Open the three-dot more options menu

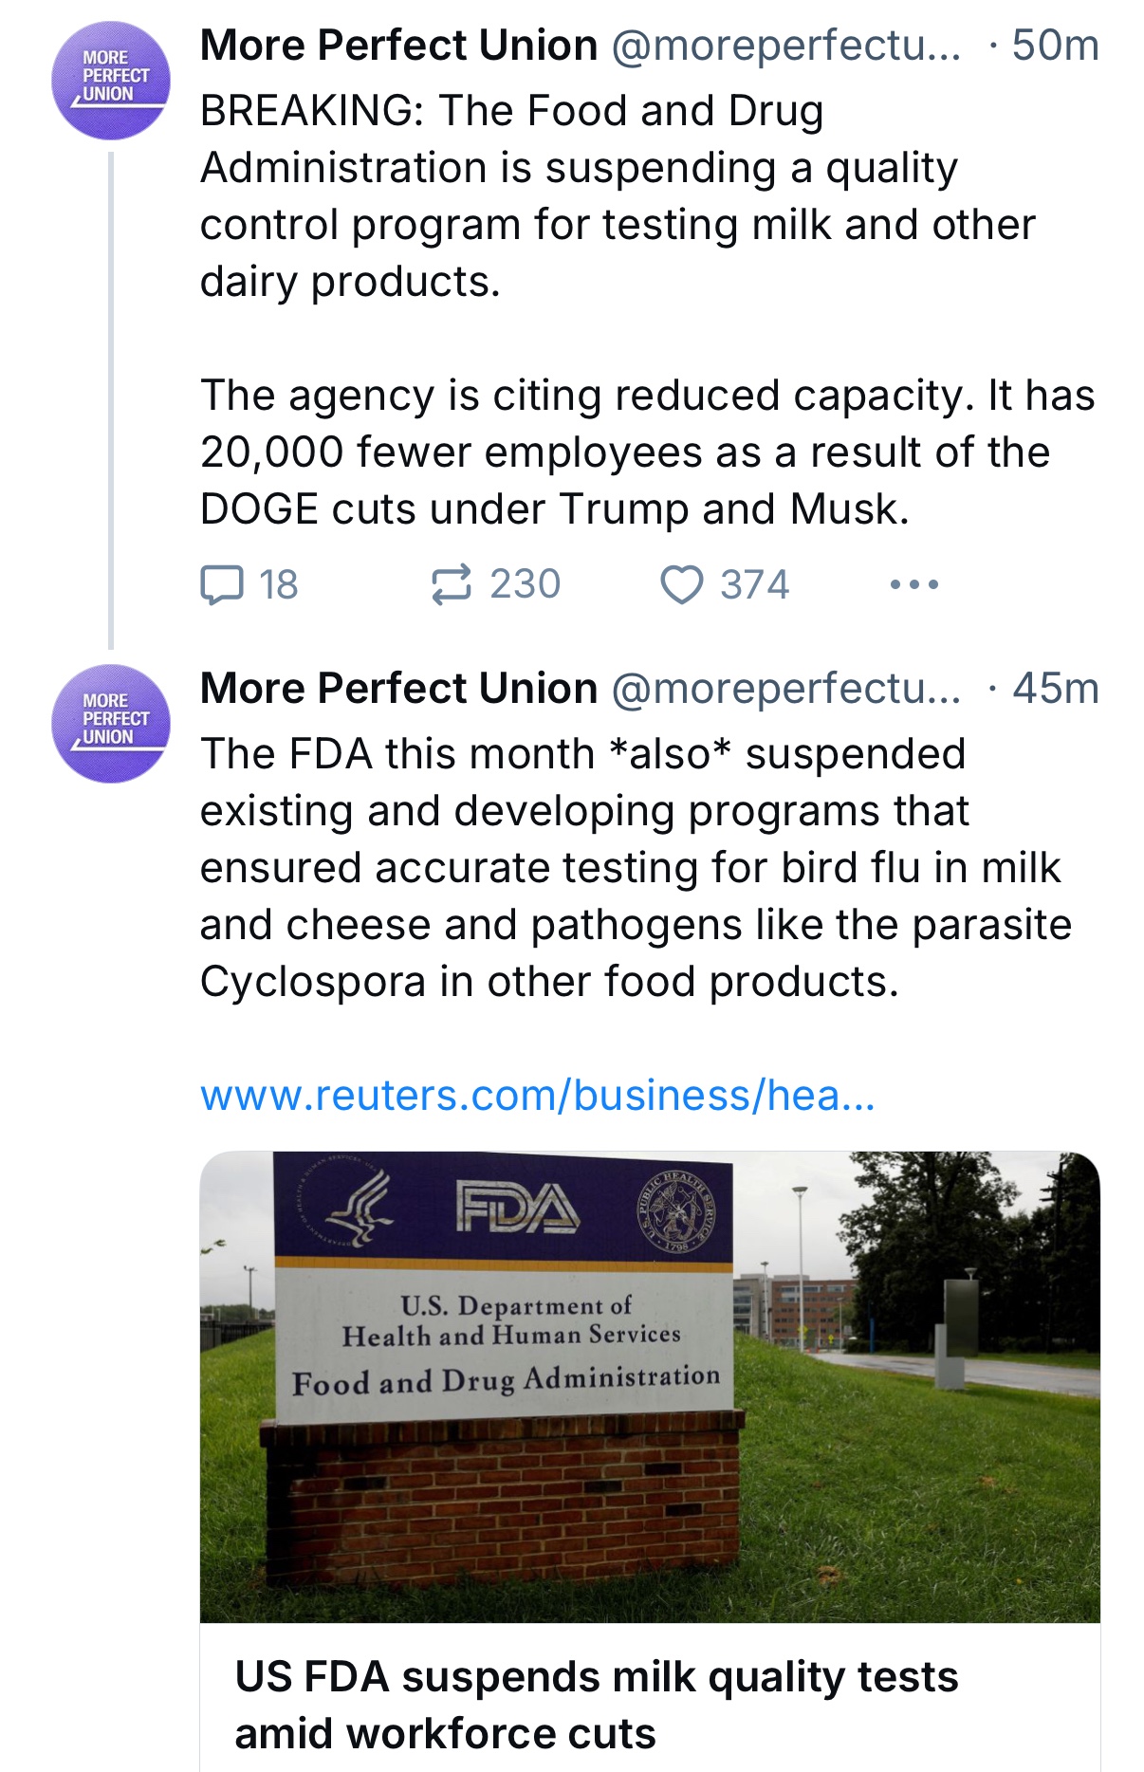[914, 584]
